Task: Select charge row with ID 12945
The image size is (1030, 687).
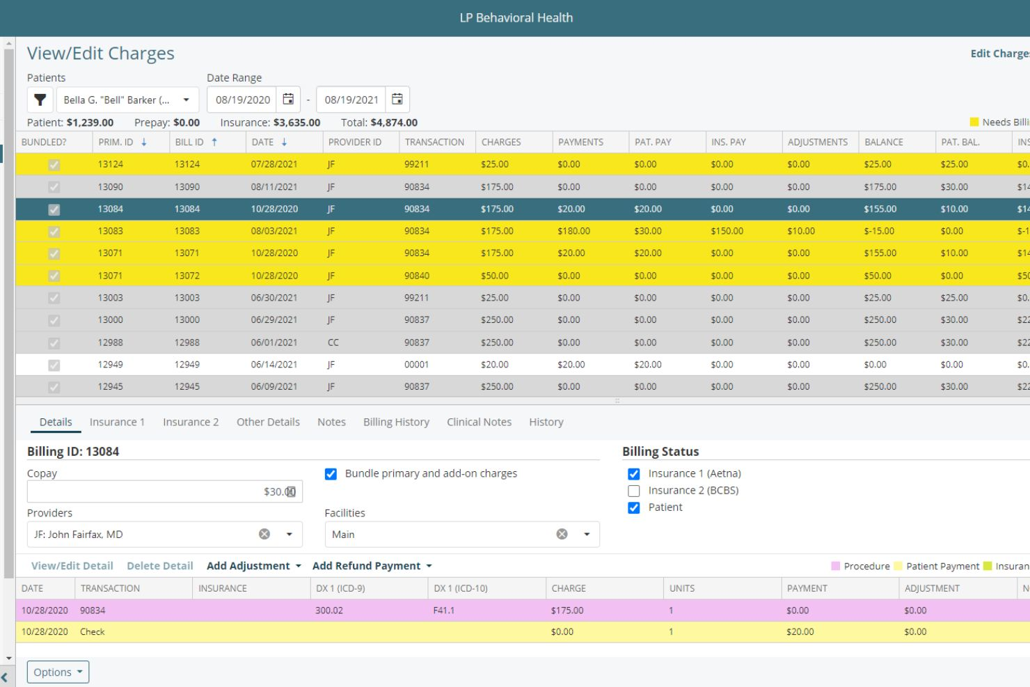Action: tap(523, 386)
